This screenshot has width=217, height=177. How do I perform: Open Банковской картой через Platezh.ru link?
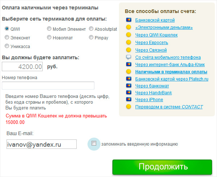point(172,79)
